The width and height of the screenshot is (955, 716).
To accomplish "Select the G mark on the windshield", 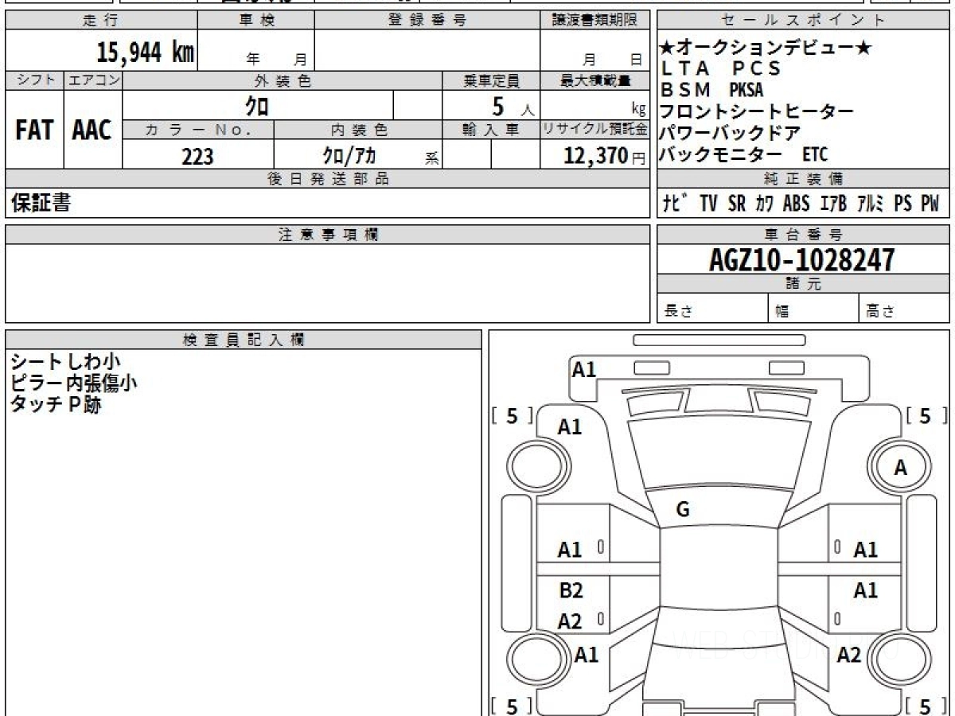I will click(682, 510).
